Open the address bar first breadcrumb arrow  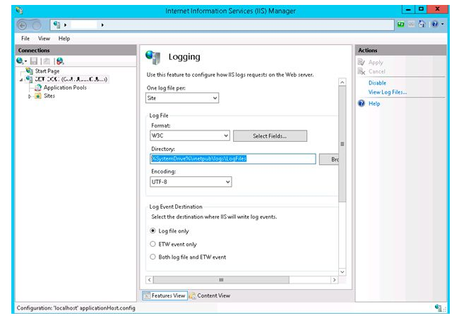(65, 25)
